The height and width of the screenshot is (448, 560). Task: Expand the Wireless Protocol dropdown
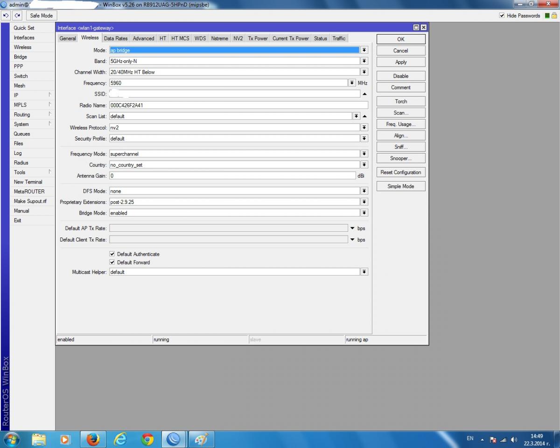pos(364,127)
